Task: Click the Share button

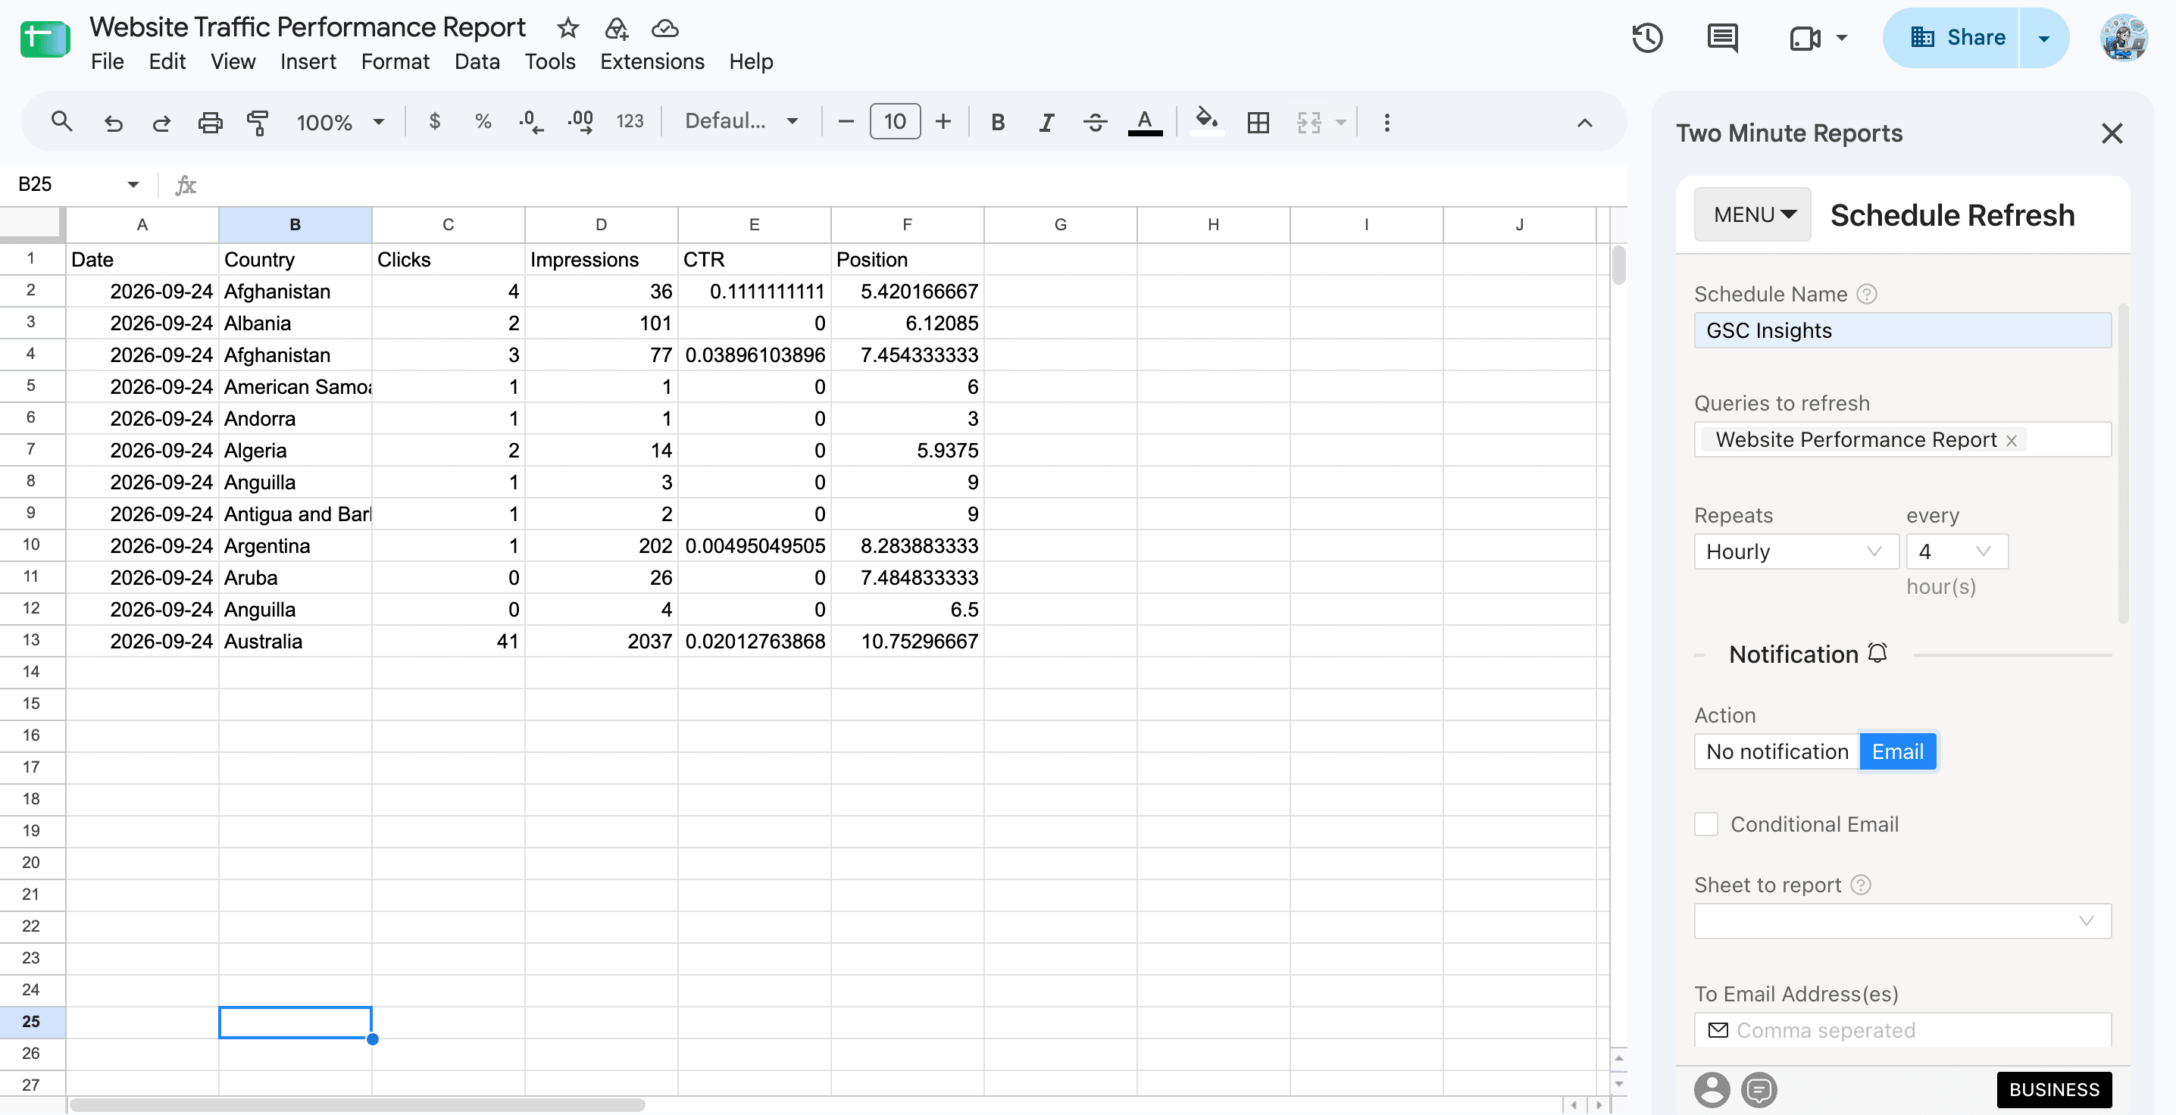Action: click(1949, 37)
